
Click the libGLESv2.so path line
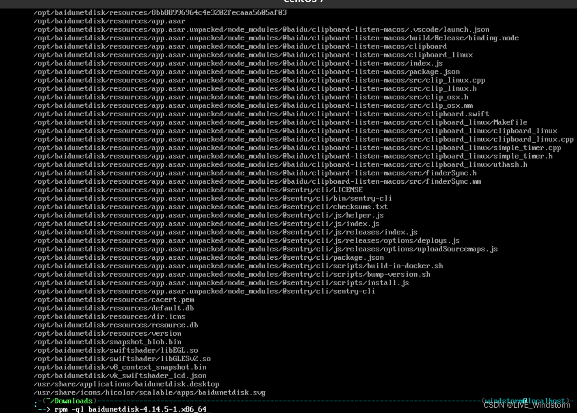click(x=122, y=358)
